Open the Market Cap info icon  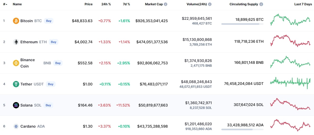(x=166, y=4)
